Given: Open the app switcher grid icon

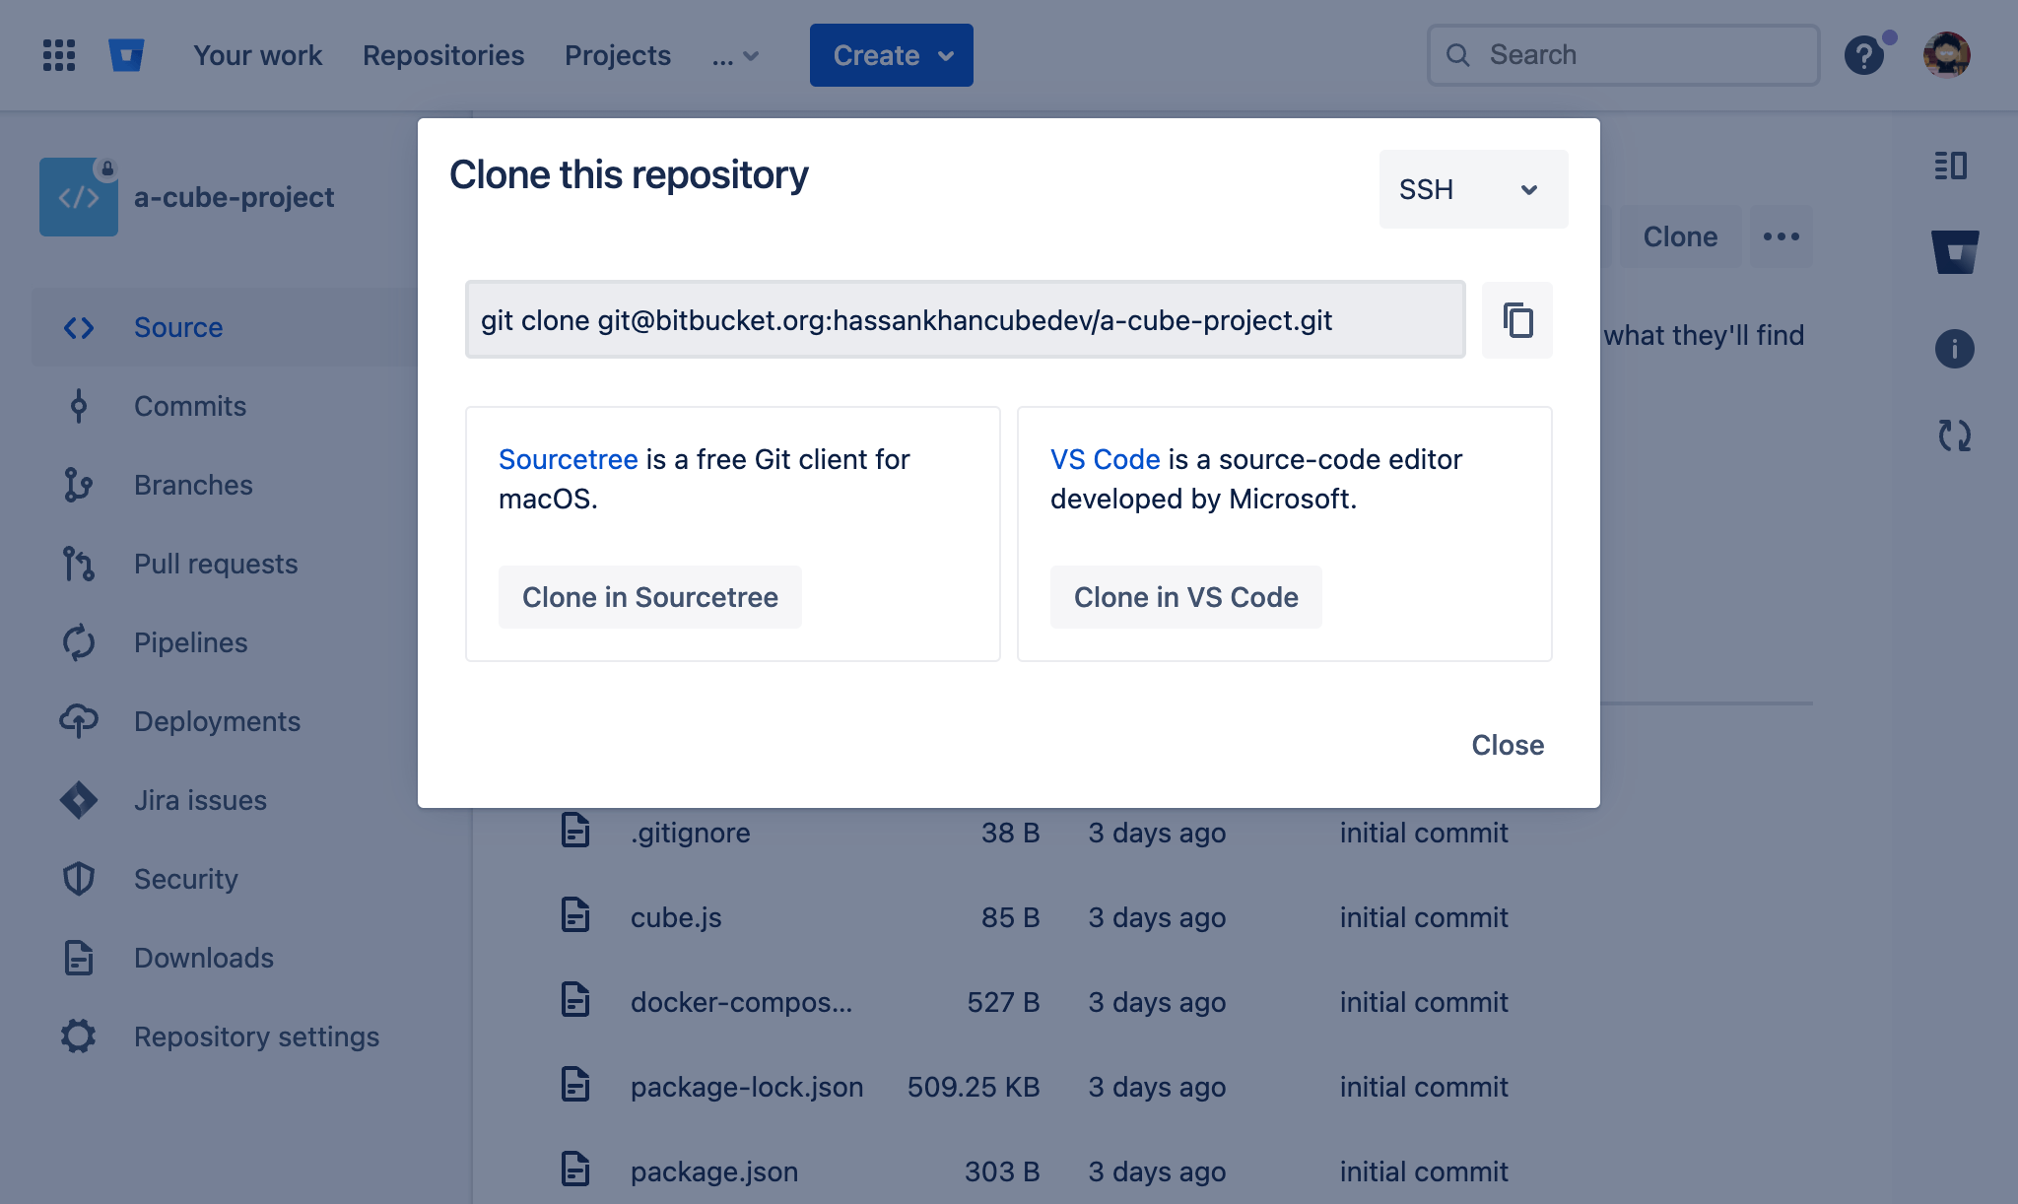Looking at the screenshot, I should [59, 55].
